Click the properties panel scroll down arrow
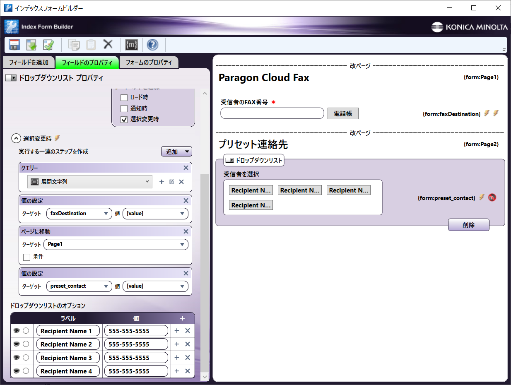Viewport: 511px width, 385px height. 205,376
